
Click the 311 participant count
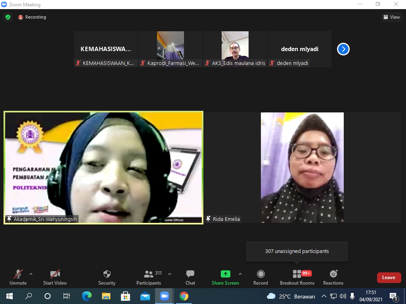[159, 273]
